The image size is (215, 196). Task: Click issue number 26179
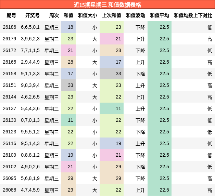coord(10,39)
